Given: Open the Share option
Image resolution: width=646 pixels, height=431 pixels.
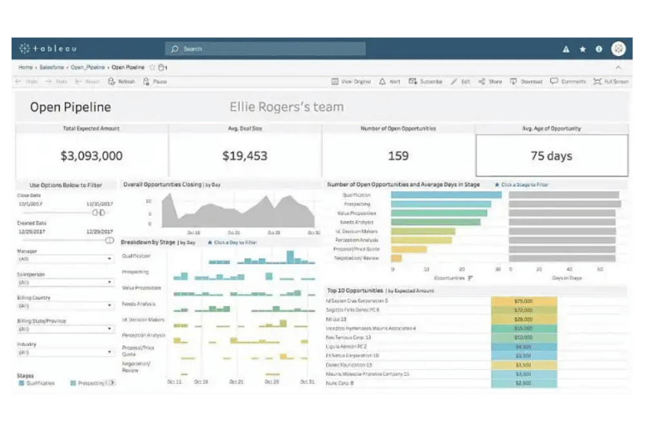Looking at the screenshot, I should tap(490, 82).
